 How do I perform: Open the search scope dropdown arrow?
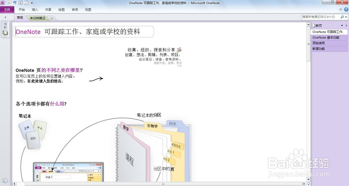(x=346, y=17)
